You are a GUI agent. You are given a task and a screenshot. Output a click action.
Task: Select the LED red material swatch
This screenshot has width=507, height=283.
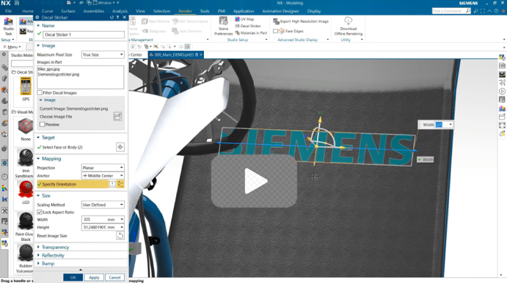point(25,191)
